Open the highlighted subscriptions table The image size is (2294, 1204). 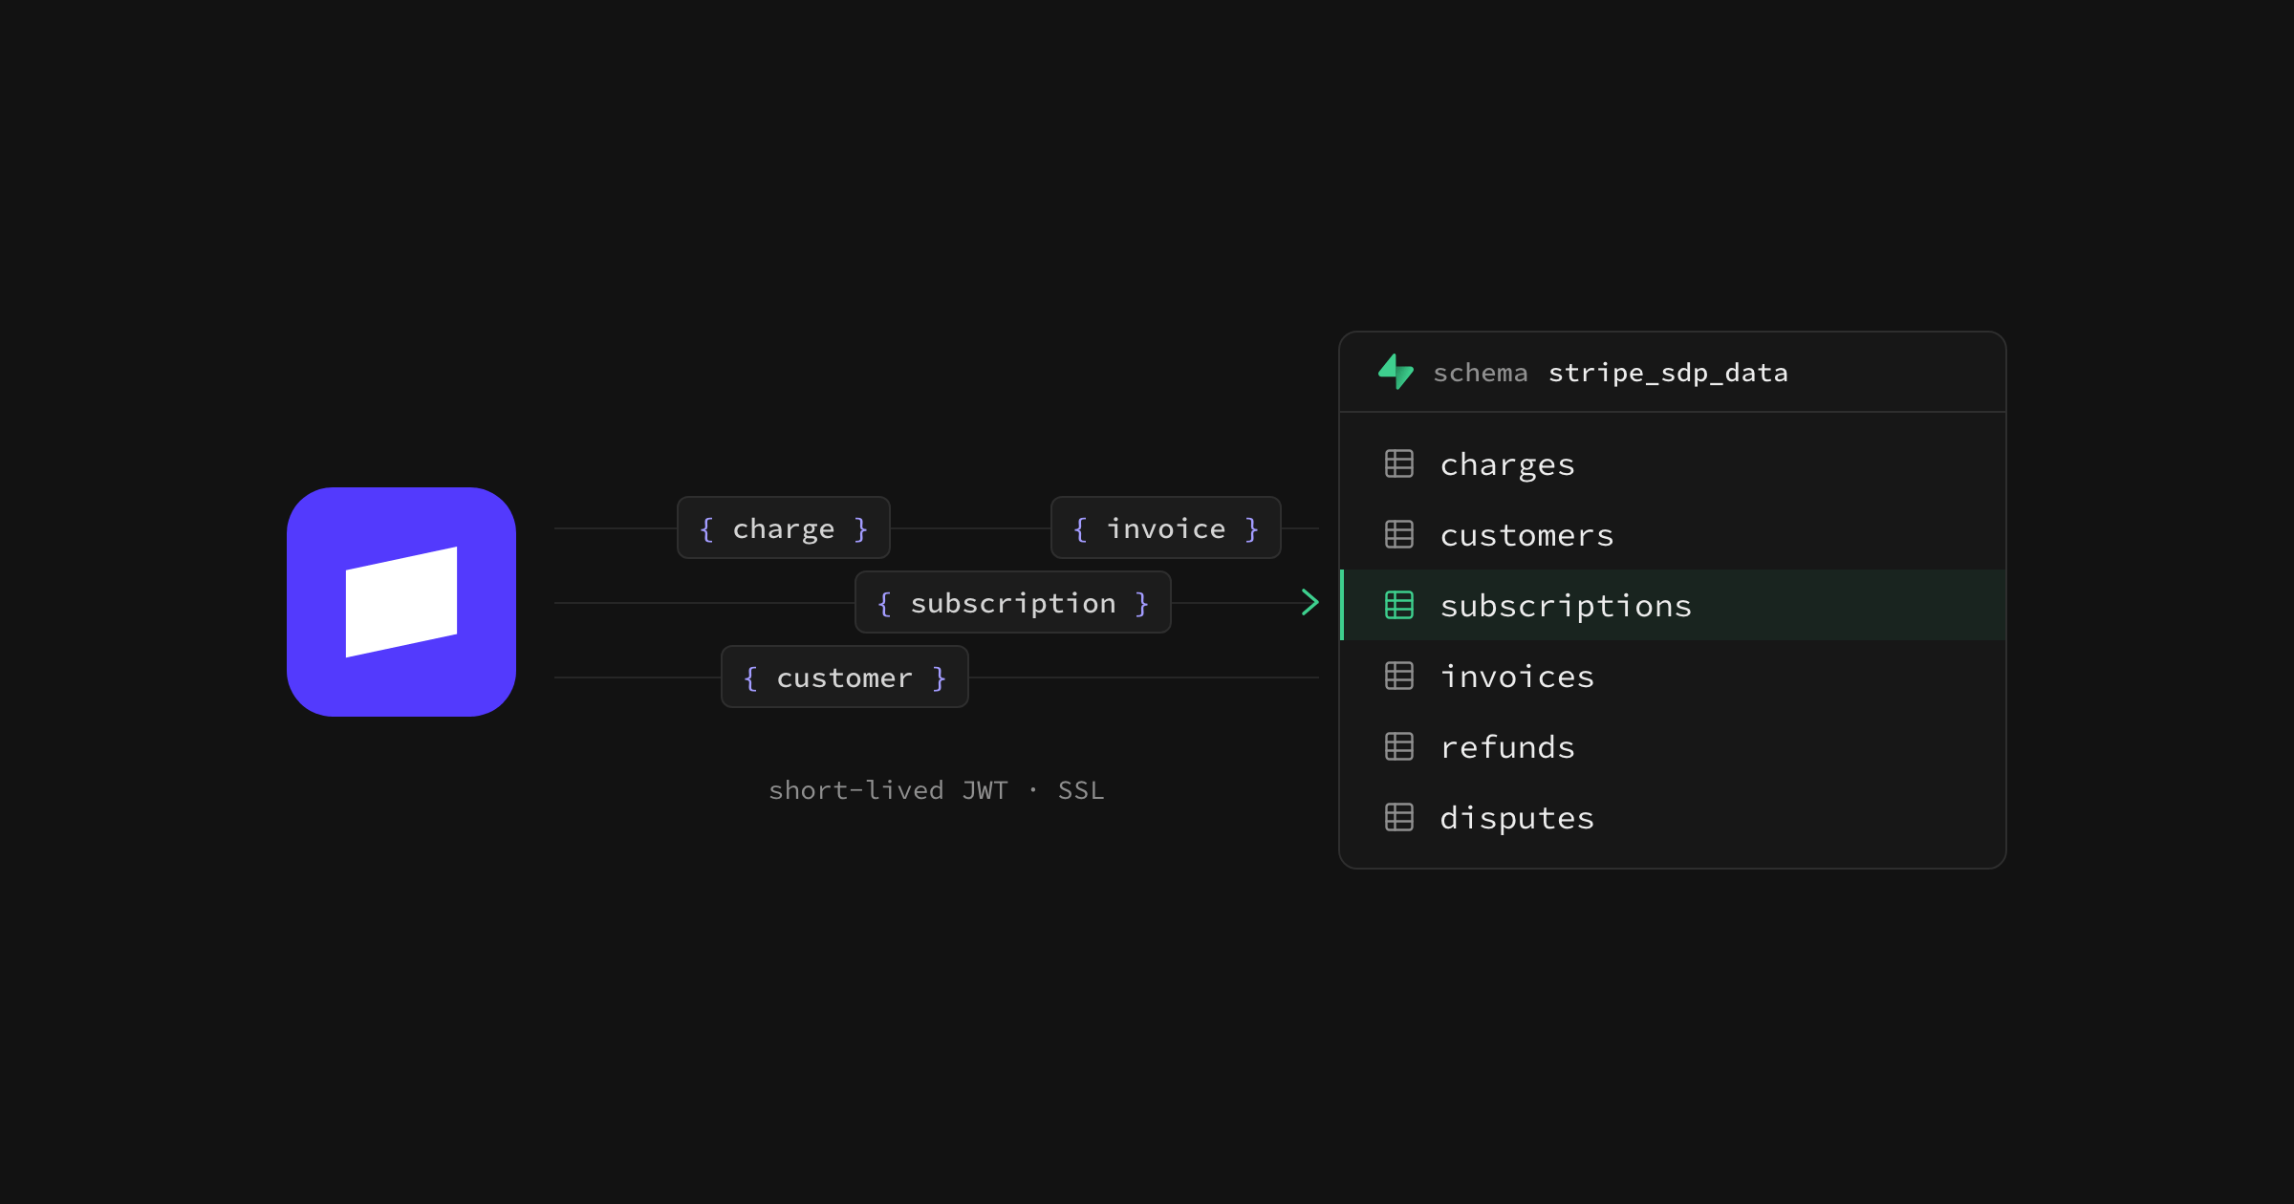(1673, 605)
